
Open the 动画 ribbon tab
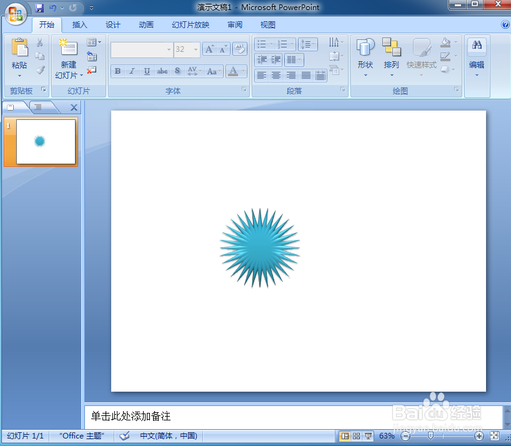click(x=146, y=25)
